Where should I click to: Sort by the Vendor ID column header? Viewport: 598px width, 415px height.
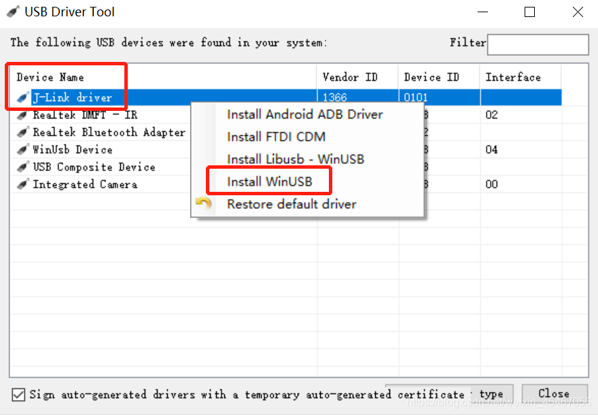pyautogui.click(x=357, y=77)
